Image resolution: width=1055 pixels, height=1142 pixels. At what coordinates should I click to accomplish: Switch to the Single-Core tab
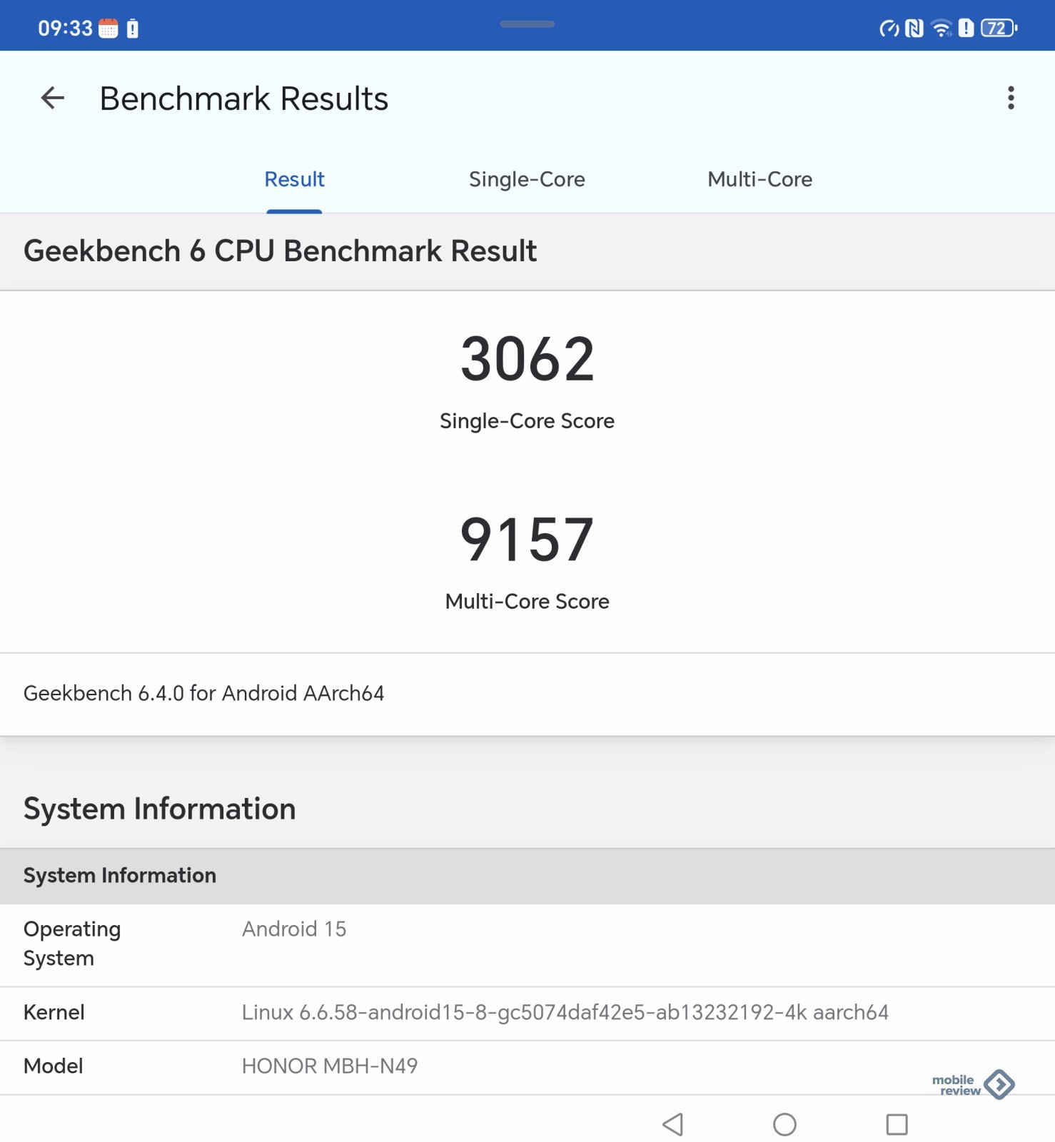click(x=527, y=179)
